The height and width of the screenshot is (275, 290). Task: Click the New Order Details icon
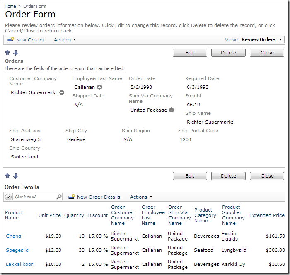pos(72,197)
